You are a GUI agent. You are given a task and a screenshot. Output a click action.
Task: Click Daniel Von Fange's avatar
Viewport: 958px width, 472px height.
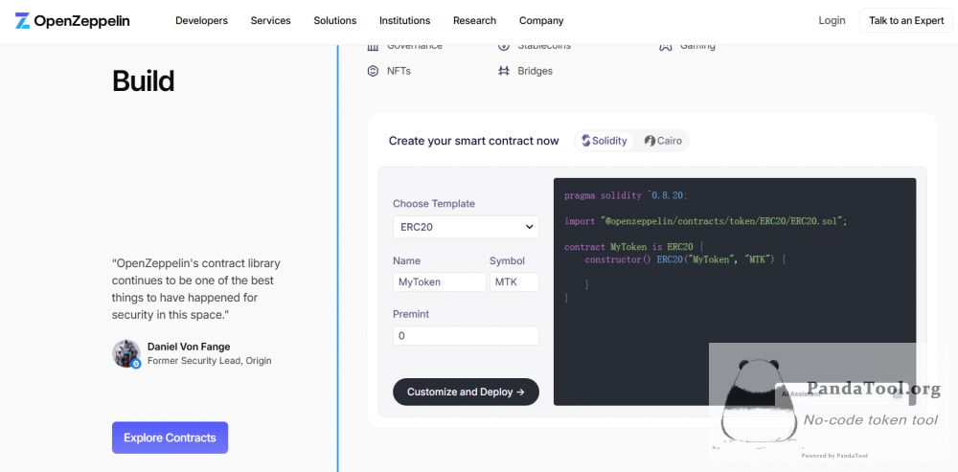[126, 353]
